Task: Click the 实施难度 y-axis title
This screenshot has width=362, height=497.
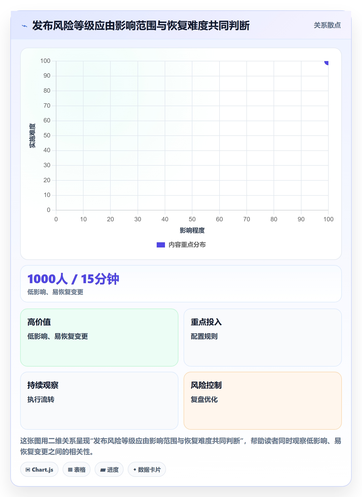Action: point(32,136)
